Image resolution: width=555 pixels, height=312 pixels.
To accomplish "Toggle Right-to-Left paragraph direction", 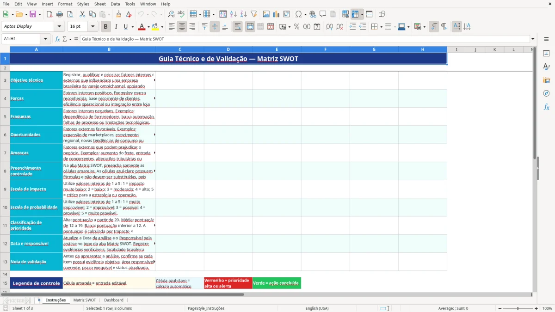I will [x=444, y=26].
